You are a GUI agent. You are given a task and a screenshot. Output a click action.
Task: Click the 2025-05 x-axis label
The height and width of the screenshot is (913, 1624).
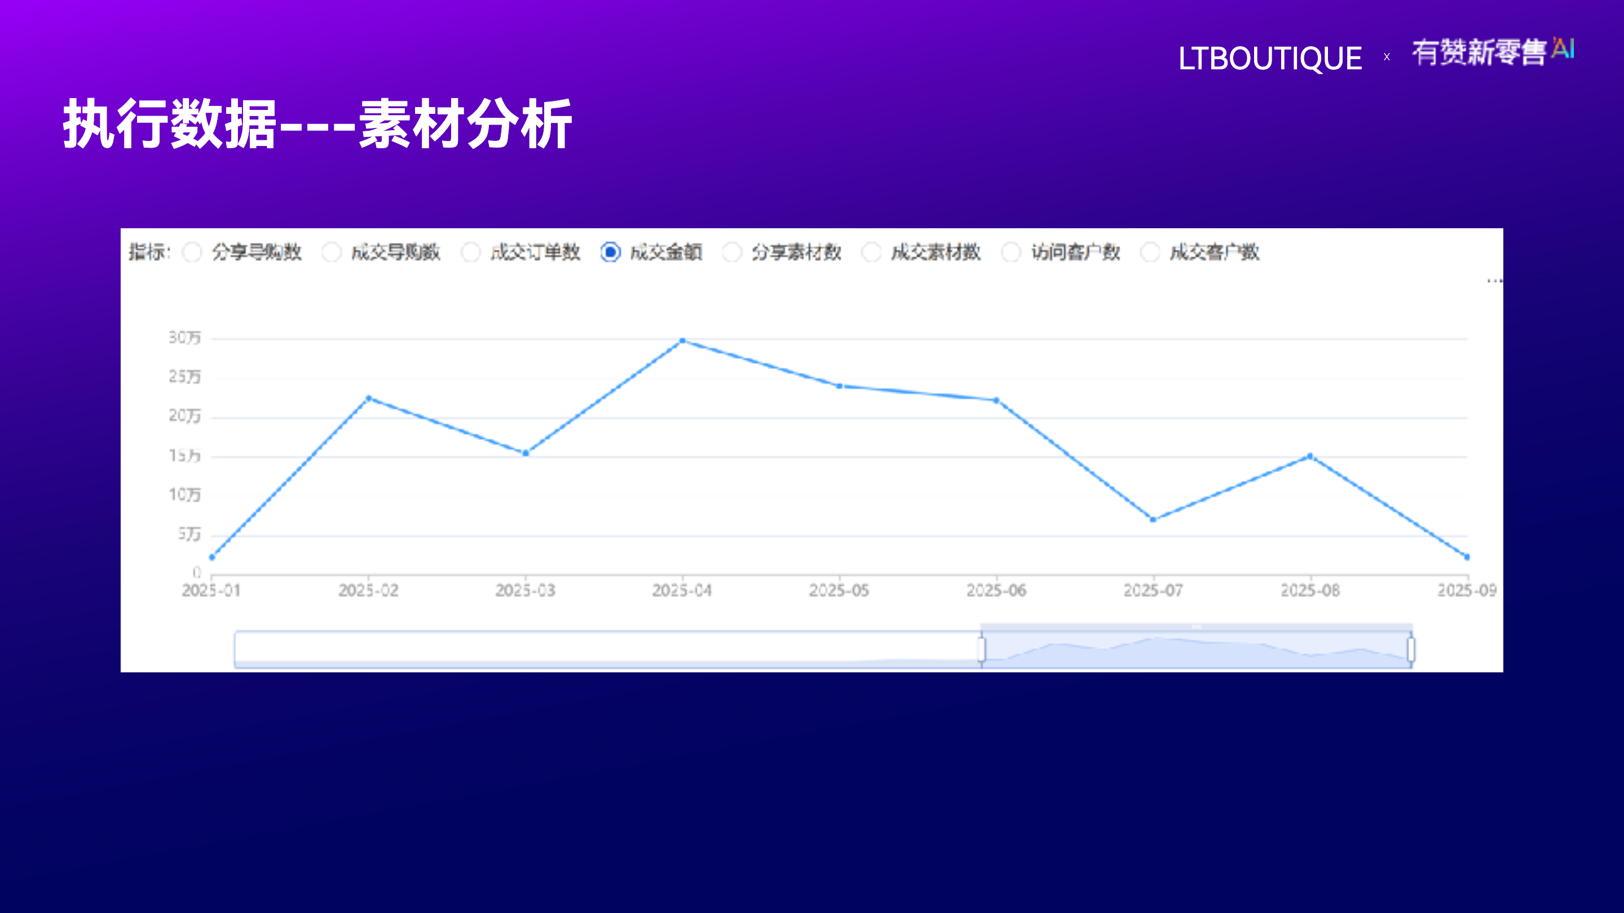pyautogui.click(x=839, y=591)
